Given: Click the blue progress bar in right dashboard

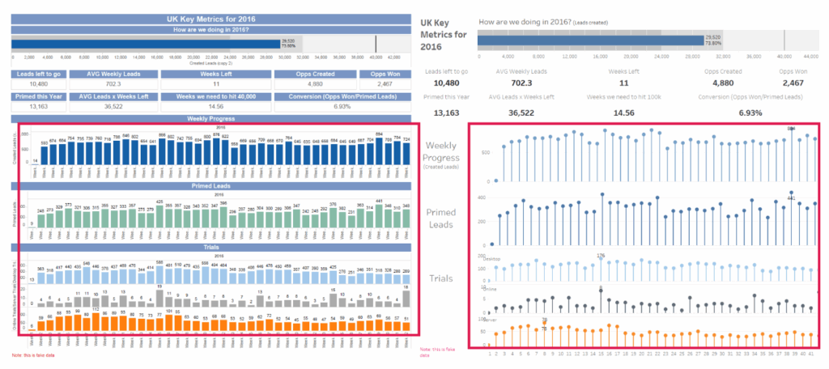Looking at the screenshot, I should pos(590,39).
